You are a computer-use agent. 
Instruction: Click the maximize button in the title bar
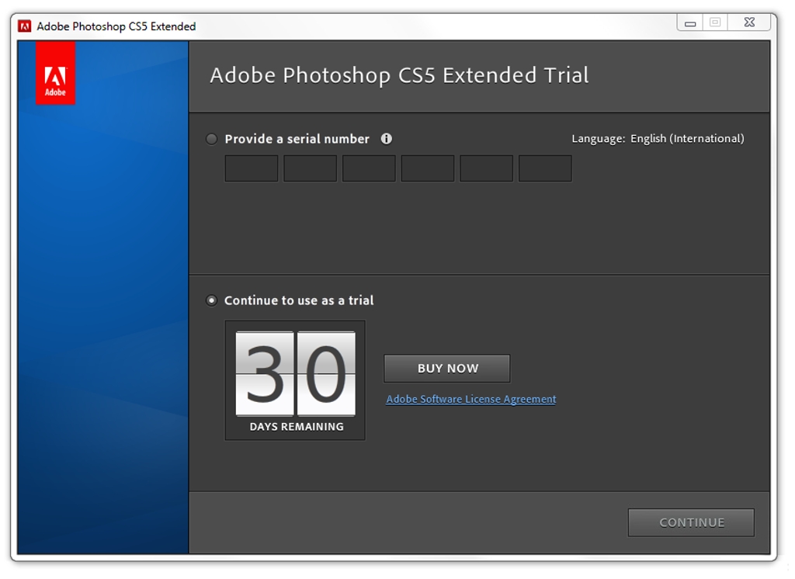pyautogui.click(x=715, y=23)
